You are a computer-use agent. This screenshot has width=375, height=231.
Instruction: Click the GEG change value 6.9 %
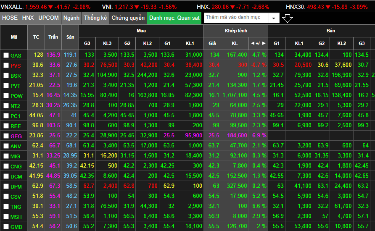[259, 135]
